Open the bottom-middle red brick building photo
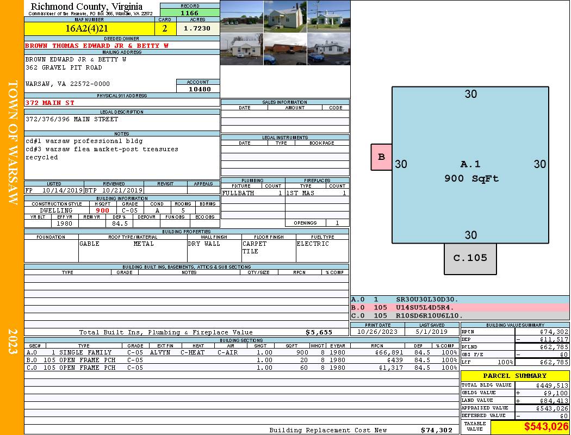Viewport: 571px width, 435px height. click(x=285, y=49)
